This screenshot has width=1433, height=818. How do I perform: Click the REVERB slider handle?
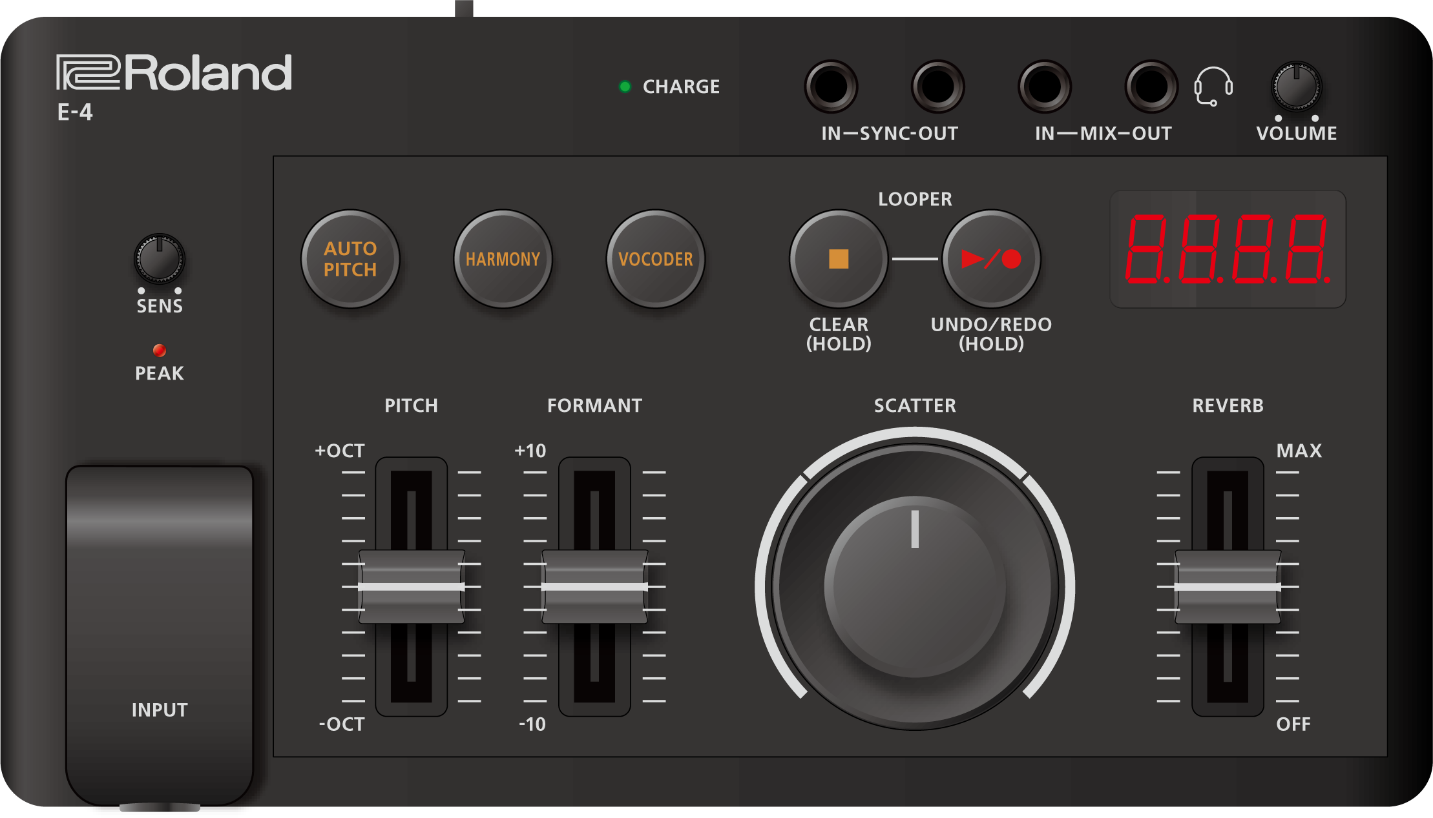[x=1228, y=587]
